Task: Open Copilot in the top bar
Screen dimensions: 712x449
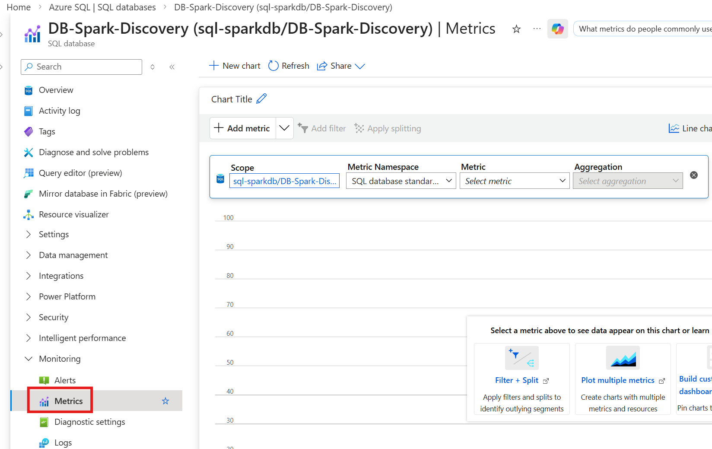Action: pos(557,29)
